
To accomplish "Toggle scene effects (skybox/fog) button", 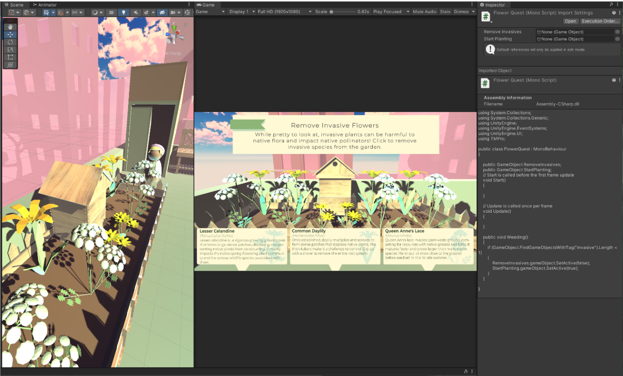I will coord(147,12).
